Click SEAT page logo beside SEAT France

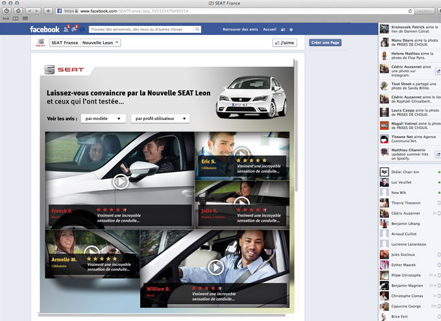click(x=40, y=43)
